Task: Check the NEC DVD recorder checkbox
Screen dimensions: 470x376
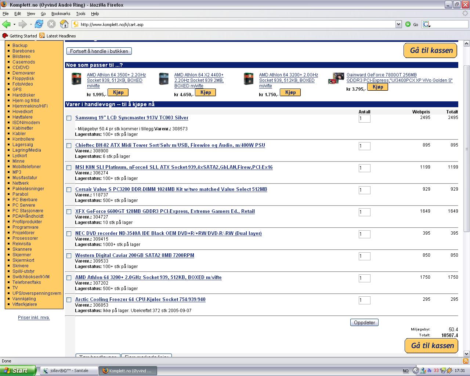Action: coord(69,234)
